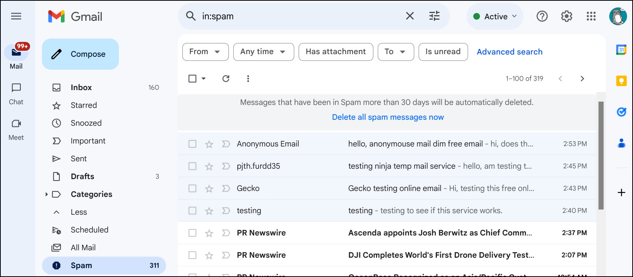Open the More options three-dot menu

click(x=248, y=79)
